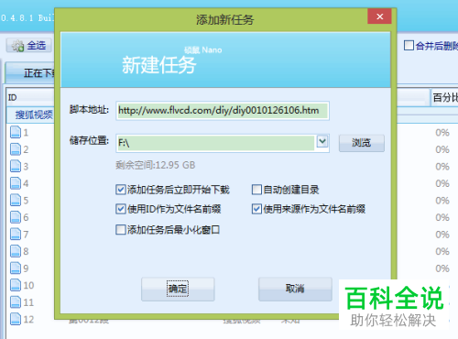Click the file icon for row 10
Image resolution: width=458 pixels, height=339 pixels.
16,285
